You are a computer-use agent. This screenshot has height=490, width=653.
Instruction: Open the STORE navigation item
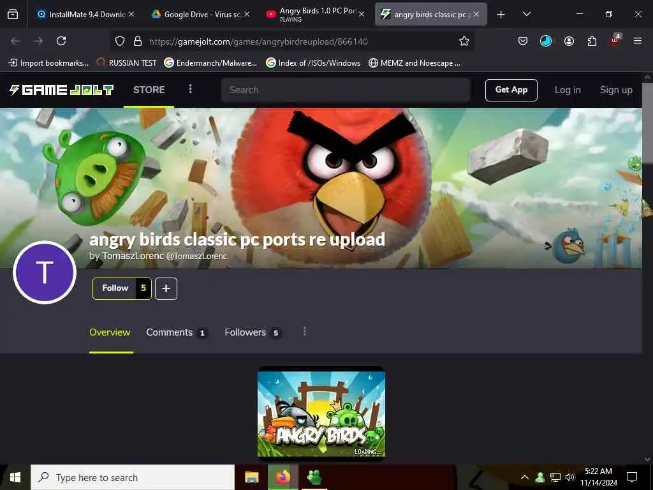tap(149, 89)
